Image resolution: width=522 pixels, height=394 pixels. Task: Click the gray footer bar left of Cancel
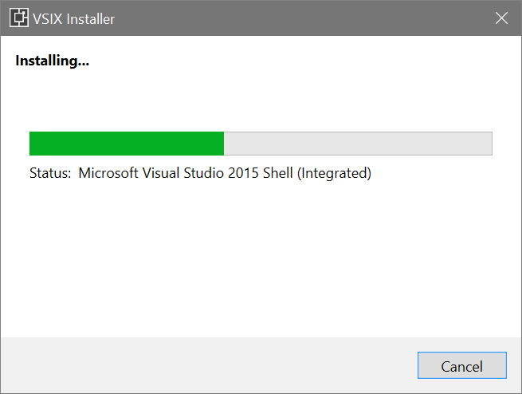click(199, 365)
